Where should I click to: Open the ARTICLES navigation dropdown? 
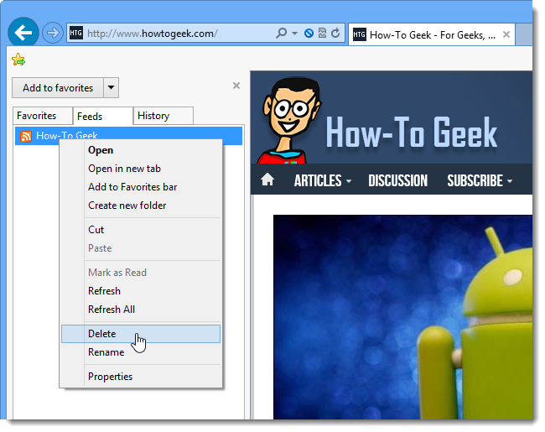click(x=323, y=180)
